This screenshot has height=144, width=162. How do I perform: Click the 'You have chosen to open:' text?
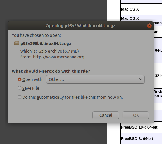[x=36, y=35]
